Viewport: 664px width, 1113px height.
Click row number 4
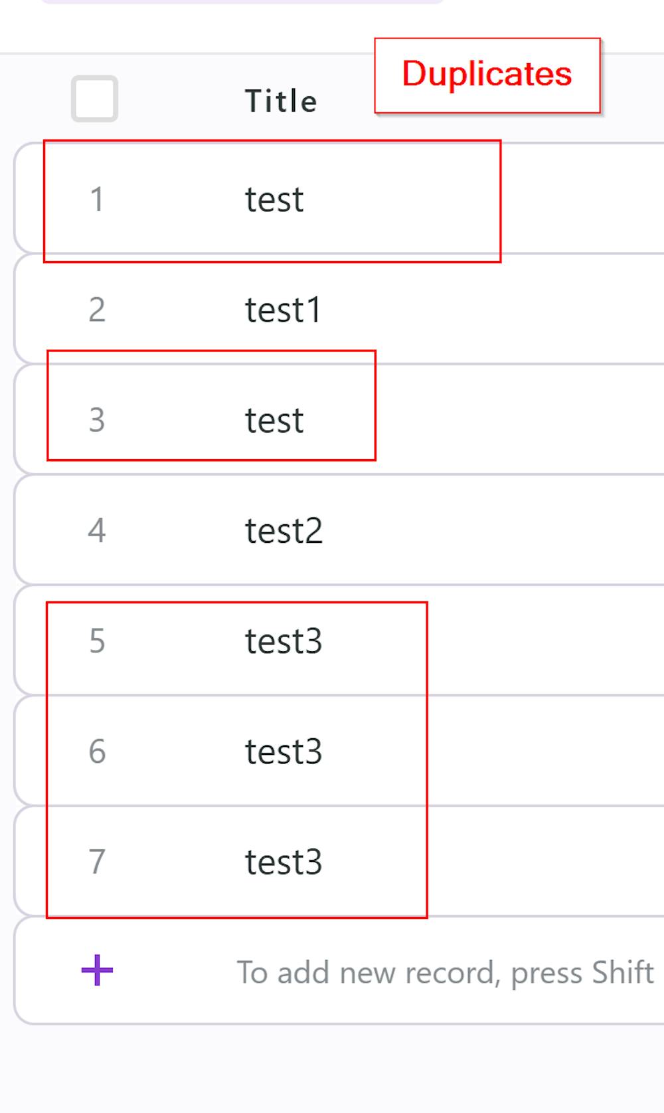click(97, 530)
